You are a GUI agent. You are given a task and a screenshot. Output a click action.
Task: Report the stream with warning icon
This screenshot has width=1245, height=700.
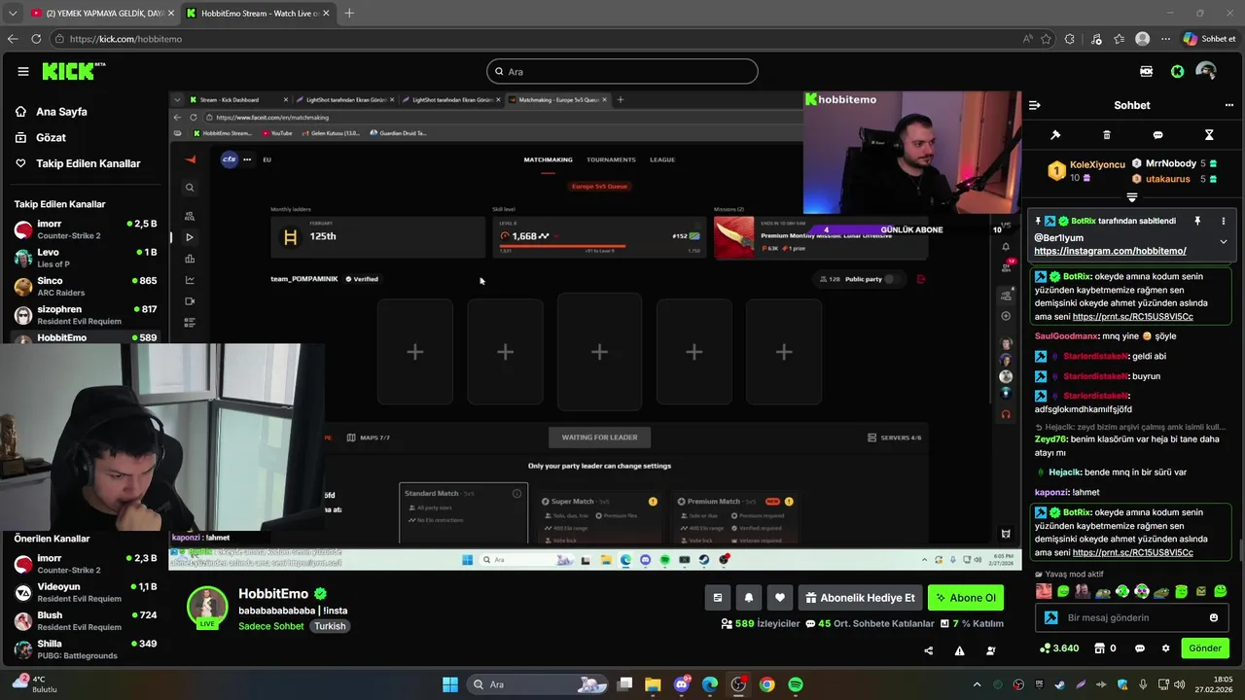pos(960,650)
